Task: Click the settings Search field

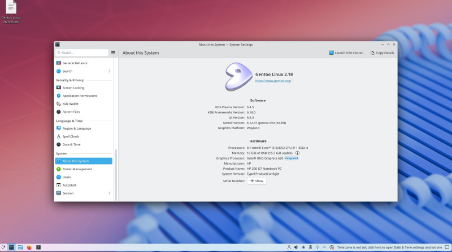Action: [x=82, y=52]
